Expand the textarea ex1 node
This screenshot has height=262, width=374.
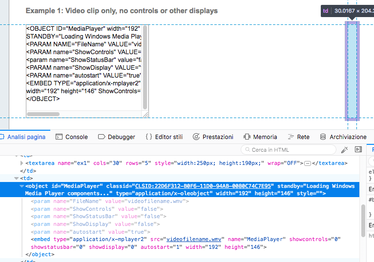coord(21,163)
